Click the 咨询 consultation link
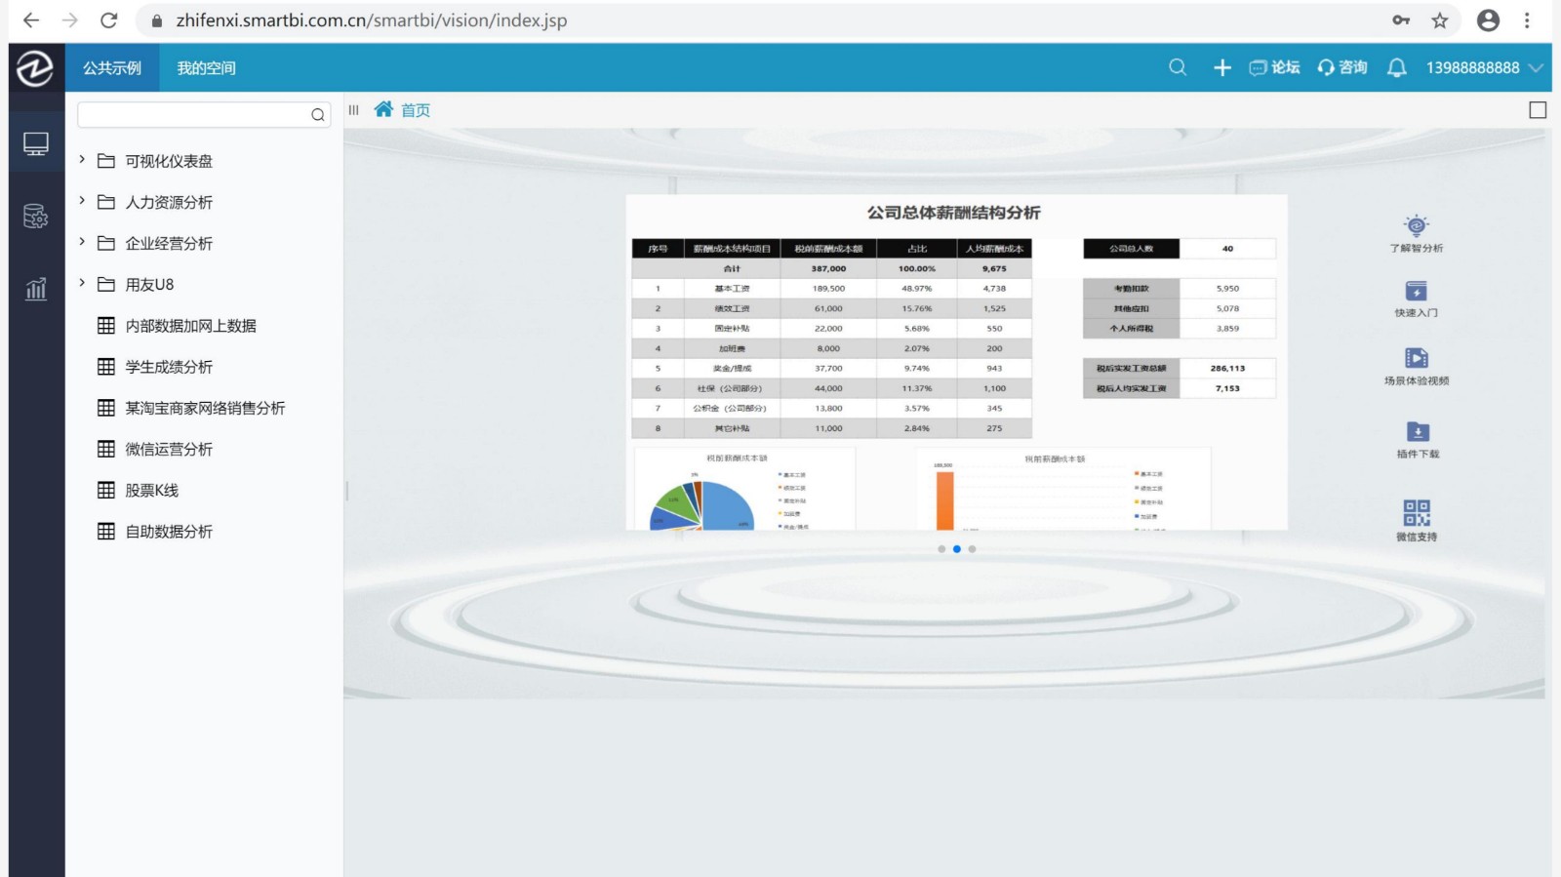The image size is (1561, 877). tap(1342, 67)
